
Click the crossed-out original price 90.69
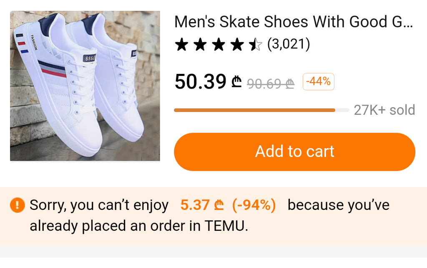[271, 83]
